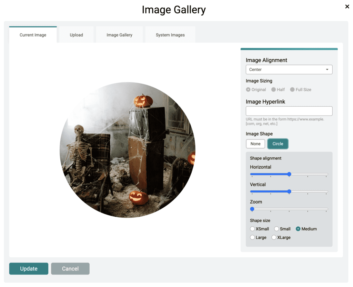353x287 pixels.
Task: Click the Horizontal shape alignment slider handle
Action: [x=289, y=174]
